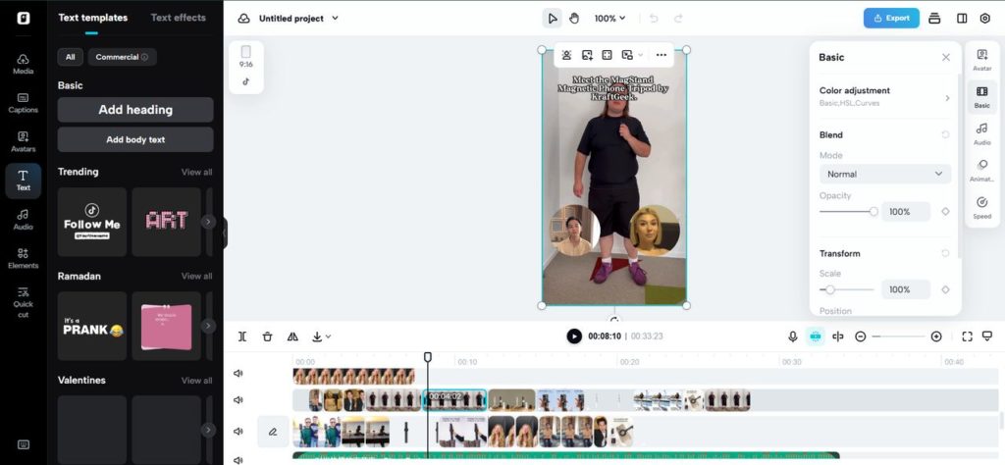Screen dimensions: 1005x465
Task: Click the split clip tool in timeline toolbar
Action: click(x=242, y=336)
